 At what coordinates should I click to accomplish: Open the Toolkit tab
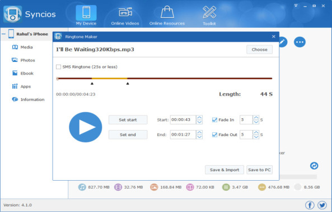tap(209, 16)
